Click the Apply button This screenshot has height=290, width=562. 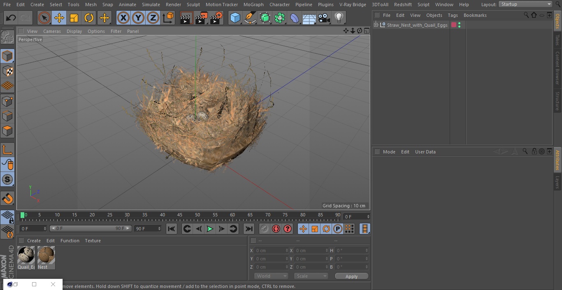coord(351,276)
